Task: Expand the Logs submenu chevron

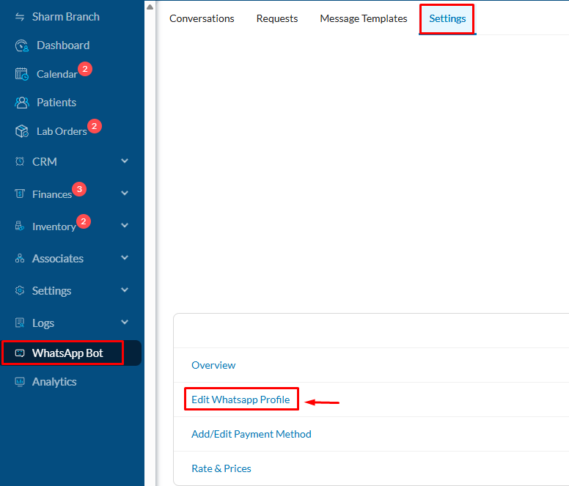Action: point(125,322)
